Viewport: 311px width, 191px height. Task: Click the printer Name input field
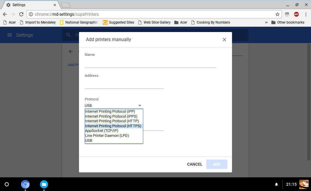[x=150, y=64]
